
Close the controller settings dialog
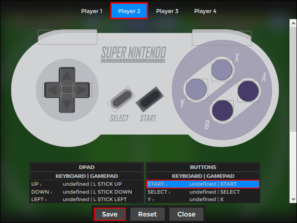pyautogui.click(x=186, y=214)
